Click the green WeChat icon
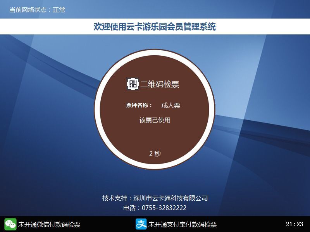The height and width of the screenshot is (232, 310). tap(10, 224)
